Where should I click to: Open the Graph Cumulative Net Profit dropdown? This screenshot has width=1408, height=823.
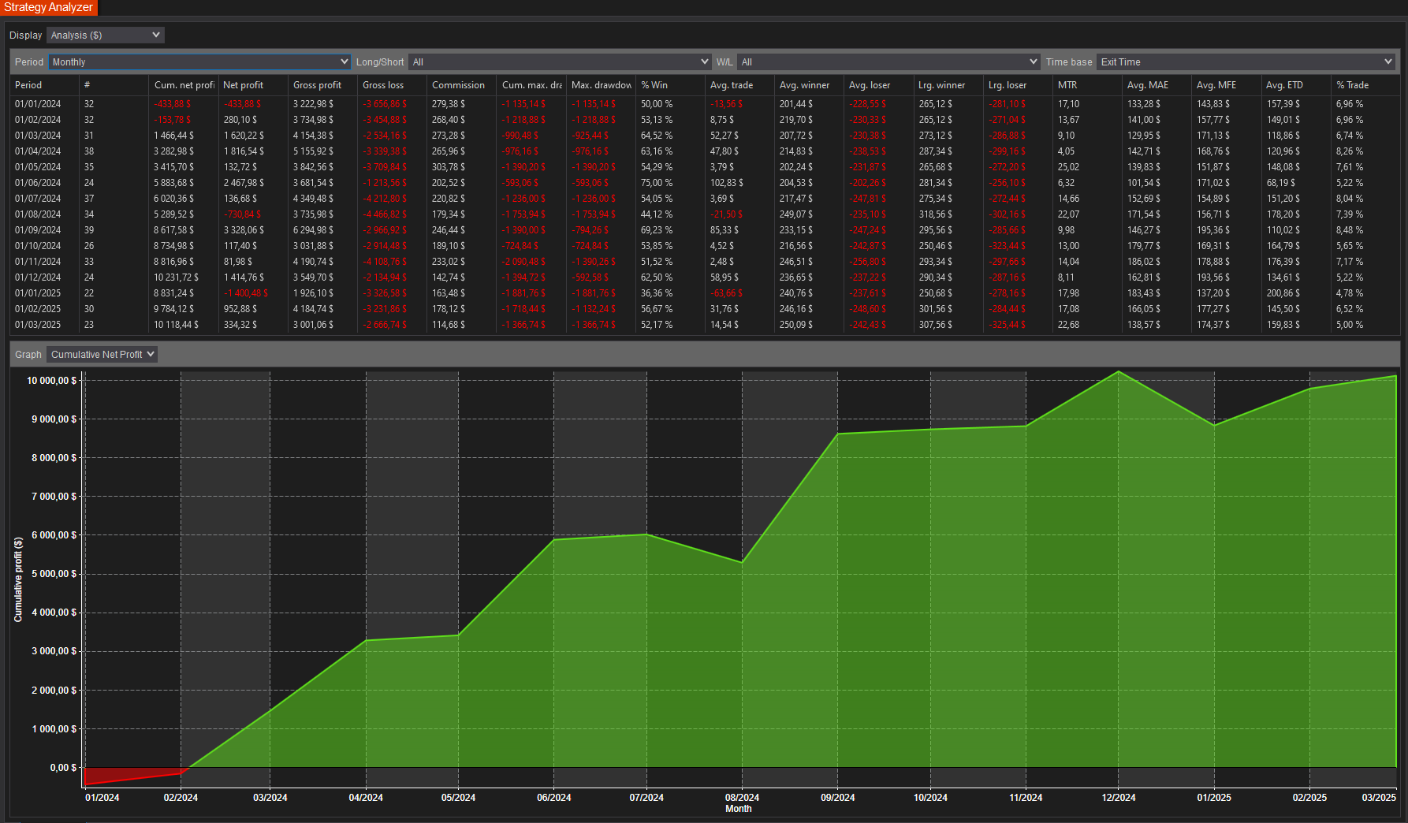(102, 355)
